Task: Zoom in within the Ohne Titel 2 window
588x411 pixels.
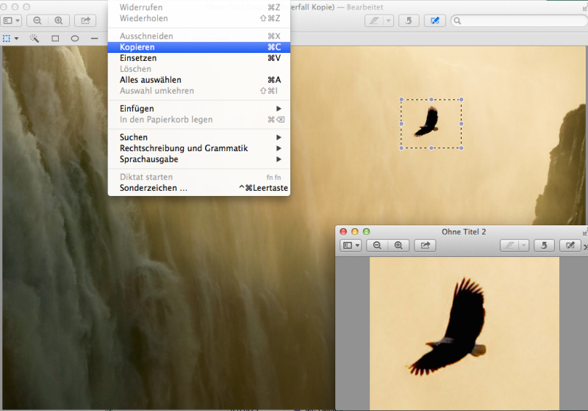Action: coord(398,246)
